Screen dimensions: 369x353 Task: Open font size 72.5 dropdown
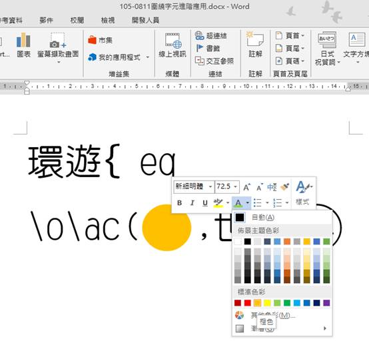pos(235,187)
